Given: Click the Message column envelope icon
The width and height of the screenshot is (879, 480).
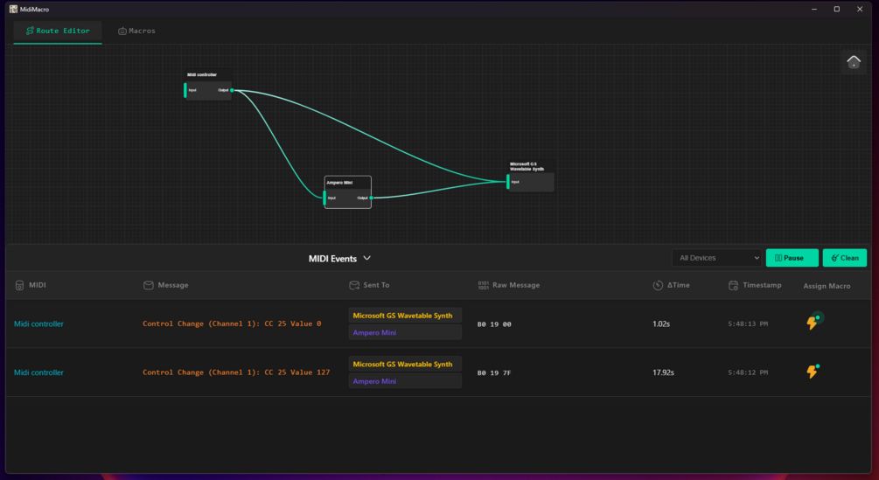Looking at the screenshot, I should 149,285.
